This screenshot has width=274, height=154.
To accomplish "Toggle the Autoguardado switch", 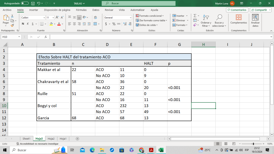I will tap(25, 3).
